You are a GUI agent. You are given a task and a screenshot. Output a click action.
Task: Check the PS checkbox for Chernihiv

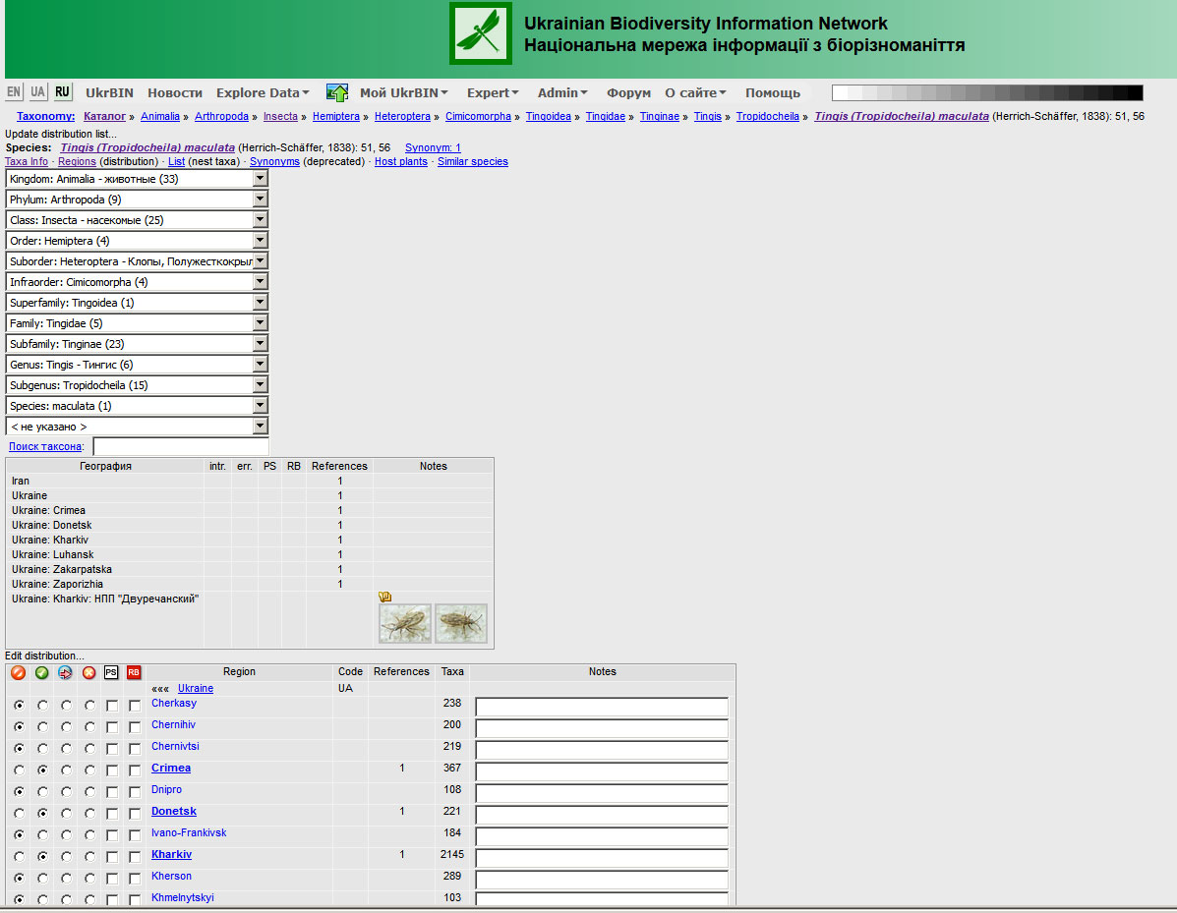(112, 727)
